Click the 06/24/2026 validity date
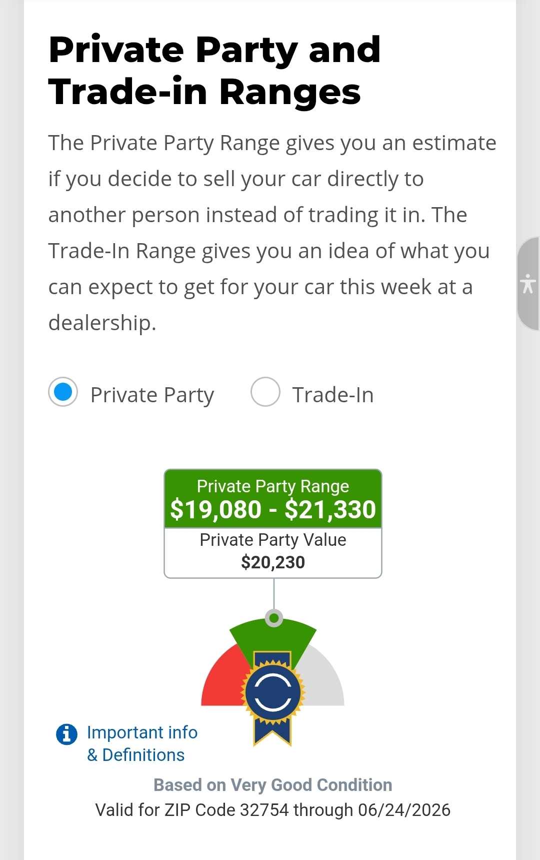This screenshot has height=860, width=540. (404, 810)
